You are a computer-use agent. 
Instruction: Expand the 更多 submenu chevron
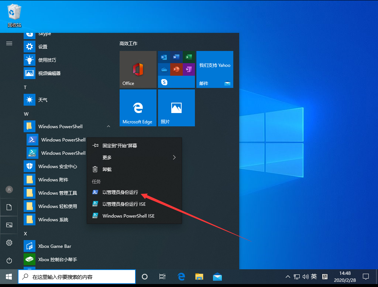pos(173,157)
